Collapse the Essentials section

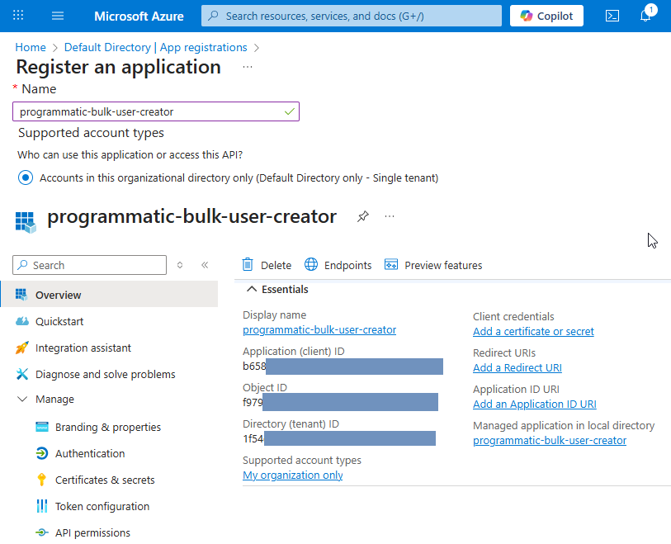[x=252, y=290]
